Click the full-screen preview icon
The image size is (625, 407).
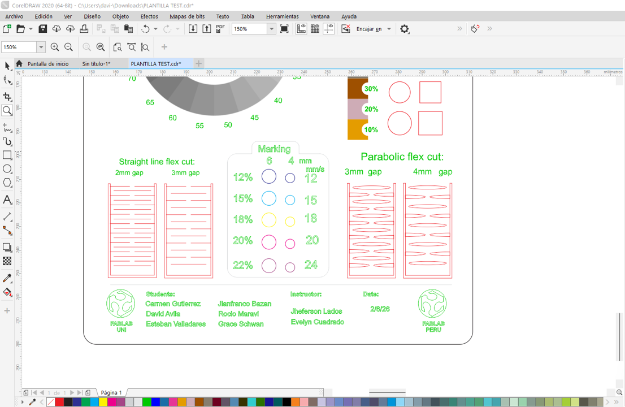[x=284, y=29]
